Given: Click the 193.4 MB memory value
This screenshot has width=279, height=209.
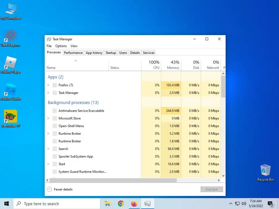Looking at the screenshot, I should coord(172,85).
